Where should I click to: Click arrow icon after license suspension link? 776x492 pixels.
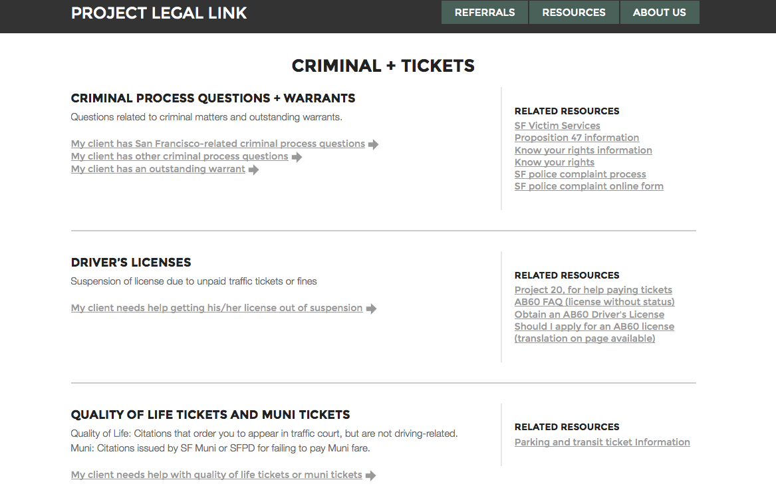[371, 308]
